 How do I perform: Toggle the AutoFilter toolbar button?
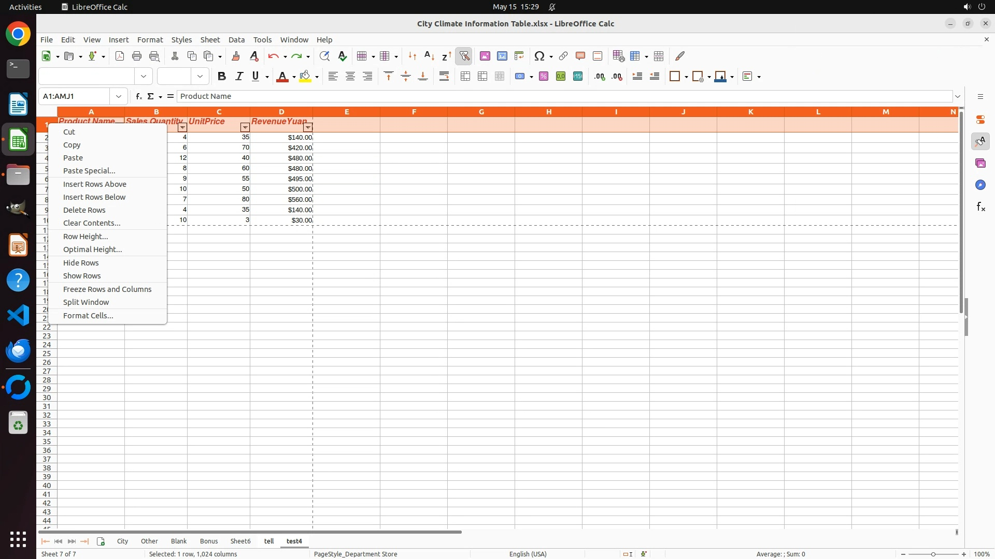464,56
